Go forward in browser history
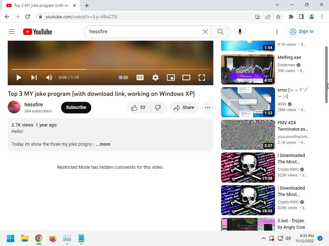Viewport: 329px width, 246px height. point(17,17)
